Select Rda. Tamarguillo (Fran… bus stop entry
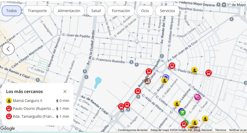This screenshot has width=247, height=133. click(38, 116)
